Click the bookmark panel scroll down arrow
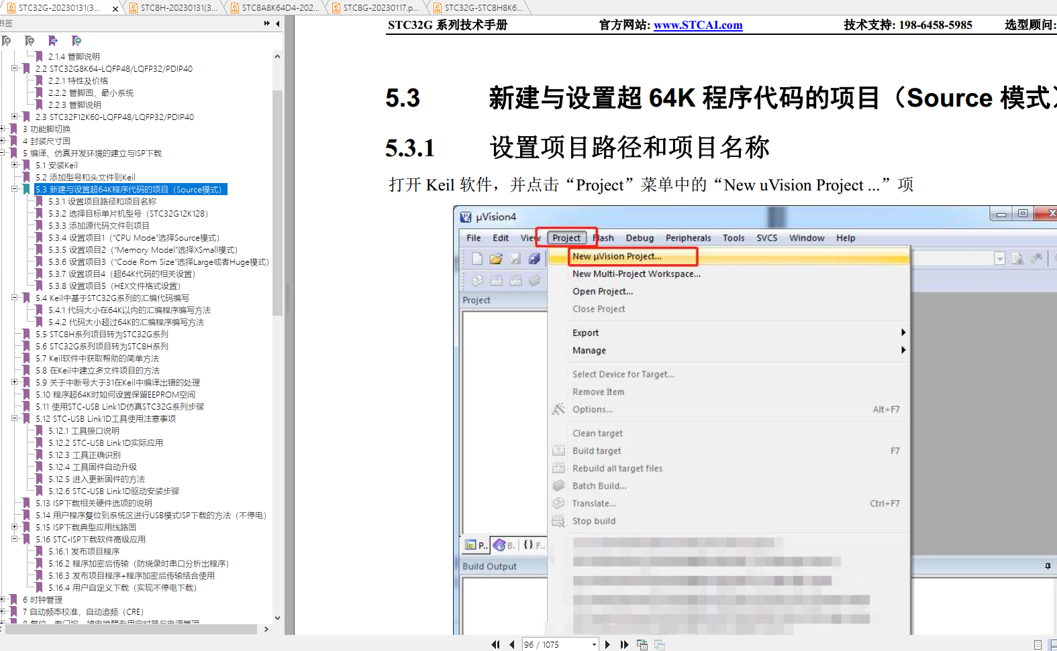The image size is (1057, 651). (277, 617)
